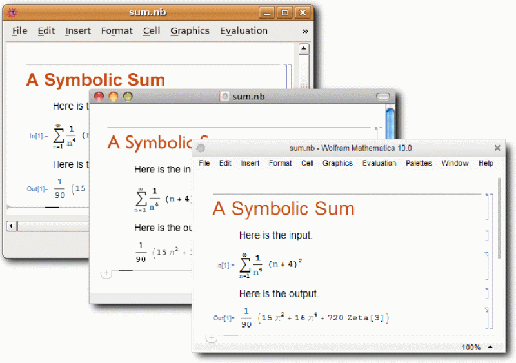
Task: Open Format menu in Linux sum.nb window
Action: click(x=117, y=30)
